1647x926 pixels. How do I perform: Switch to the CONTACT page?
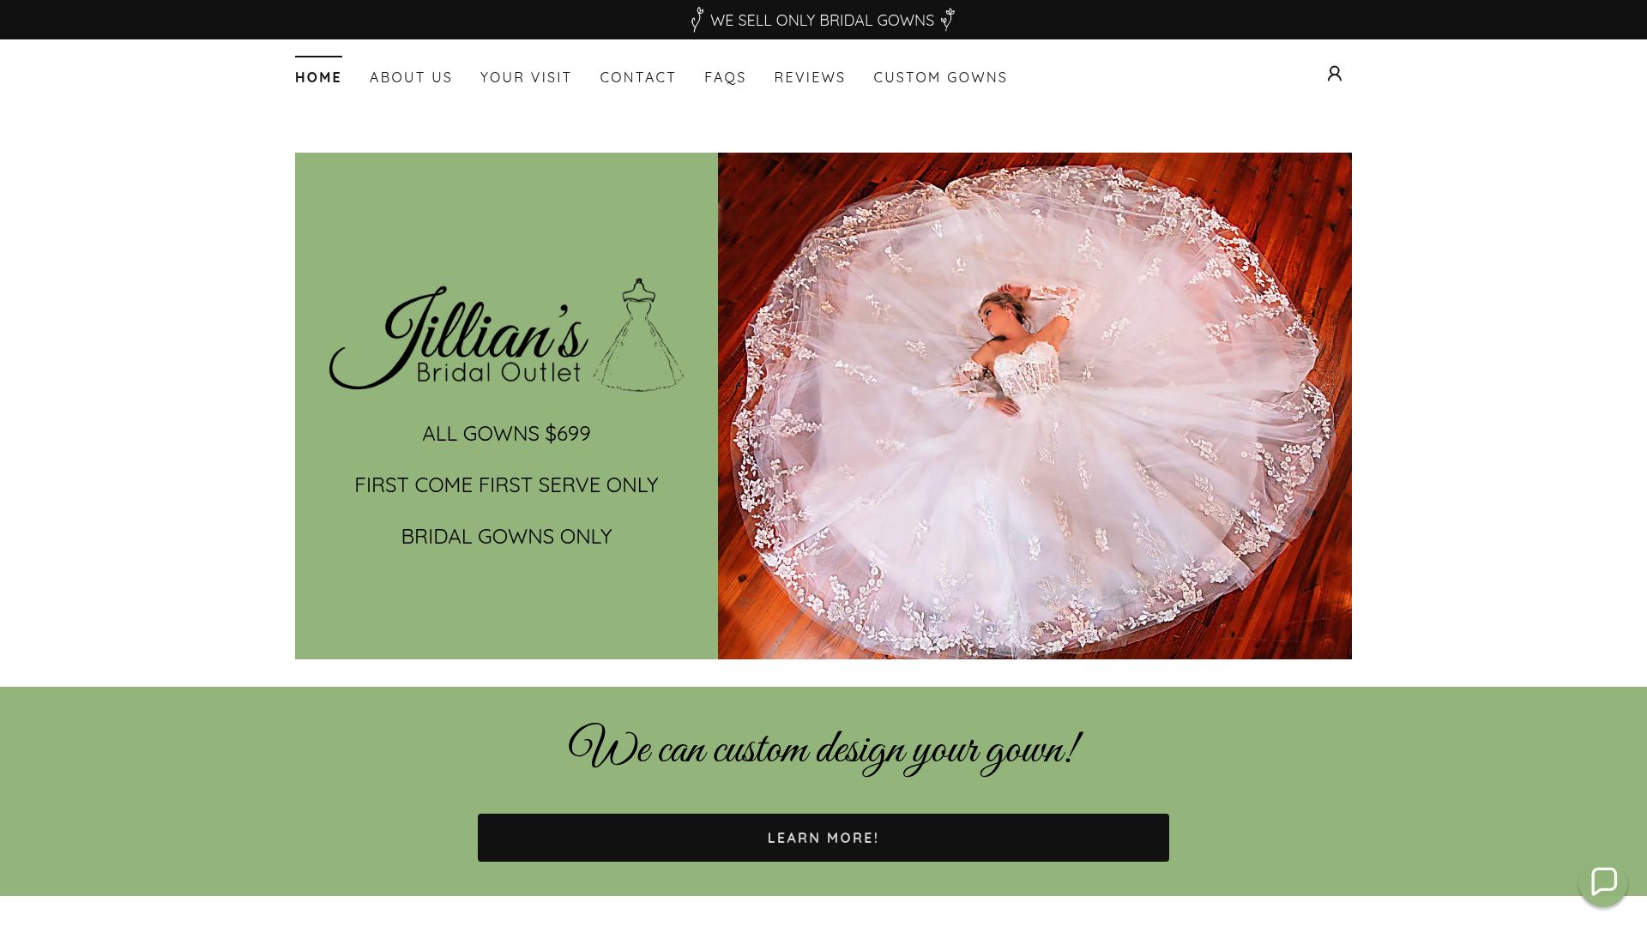(x=638, y=77)
